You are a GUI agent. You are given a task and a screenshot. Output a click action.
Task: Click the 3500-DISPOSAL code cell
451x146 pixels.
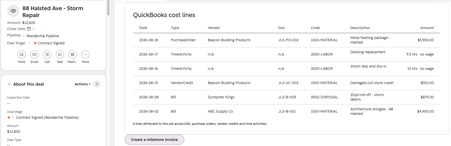pos(324,97)
